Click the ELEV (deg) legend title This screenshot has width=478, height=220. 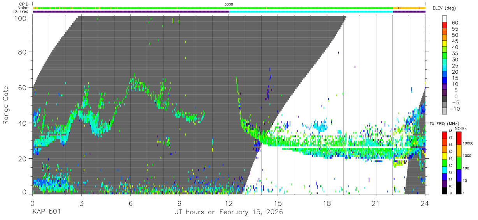pos(444,8)
